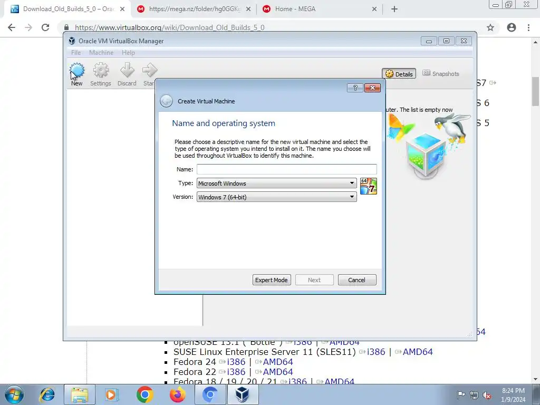Open Windows Start menu orb
This screenshot has width=540, height=405.
click(x=14, y=394)
